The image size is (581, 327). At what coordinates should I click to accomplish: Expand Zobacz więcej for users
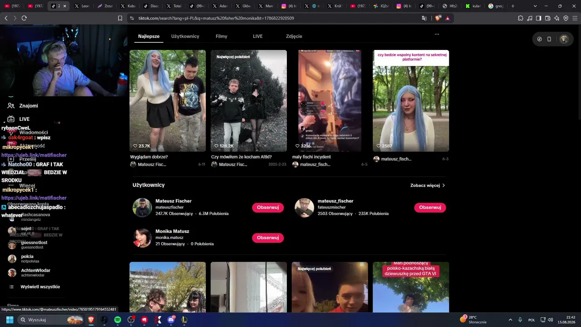428,185
